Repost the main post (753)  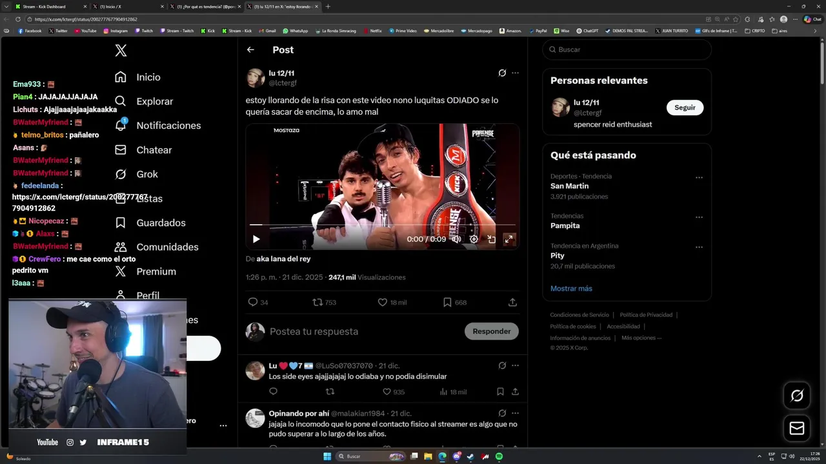point(325,302)
